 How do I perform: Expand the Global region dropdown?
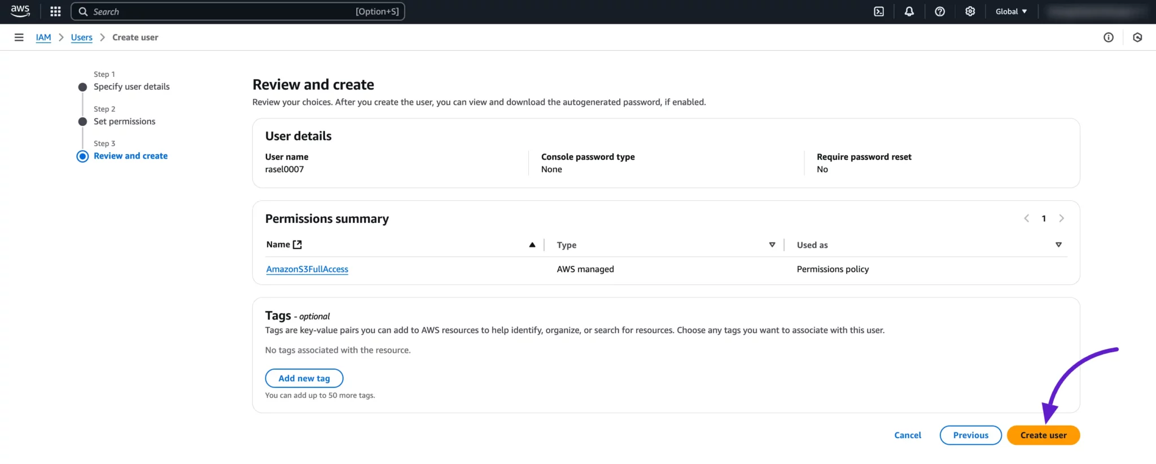pyautogui.click(x=1011, y=11)
